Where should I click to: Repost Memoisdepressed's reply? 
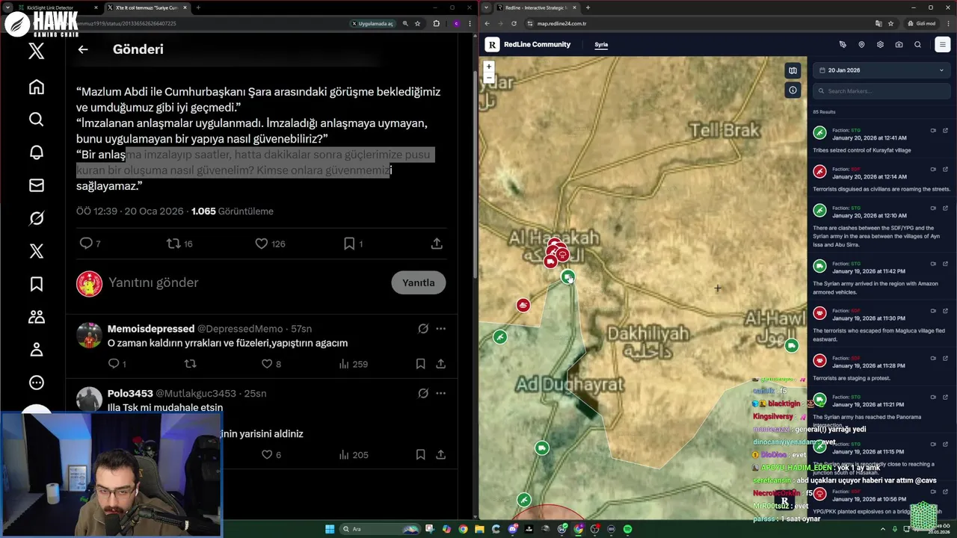(190, 364)
